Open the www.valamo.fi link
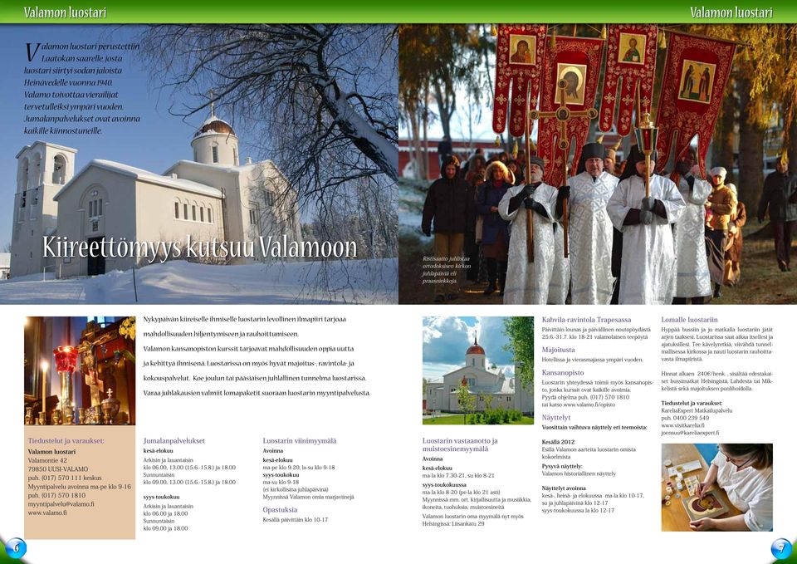797x564 pixels. (x=47, y=513)
